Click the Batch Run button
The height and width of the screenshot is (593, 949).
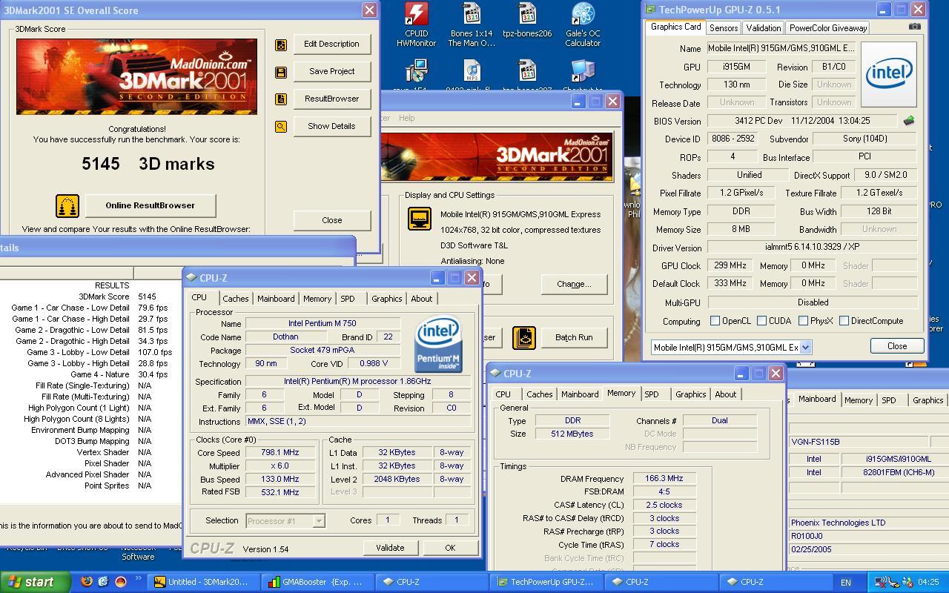(x=574, y=337)
